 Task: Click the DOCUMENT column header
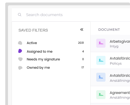point(109,30)
